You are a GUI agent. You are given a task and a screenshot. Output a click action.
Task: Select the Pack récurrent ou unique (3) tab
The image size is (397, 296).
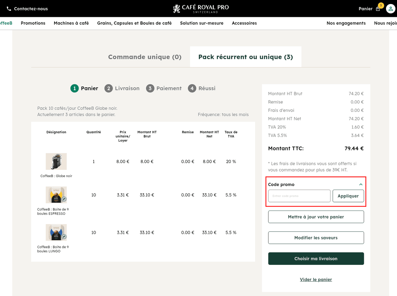246,57
